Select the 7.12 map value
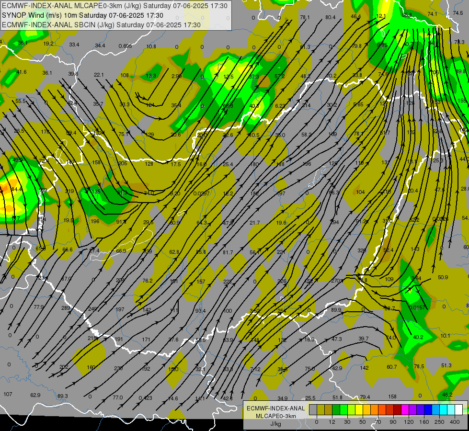The width and height of the screenshot is (469, 431). (255, 369)
